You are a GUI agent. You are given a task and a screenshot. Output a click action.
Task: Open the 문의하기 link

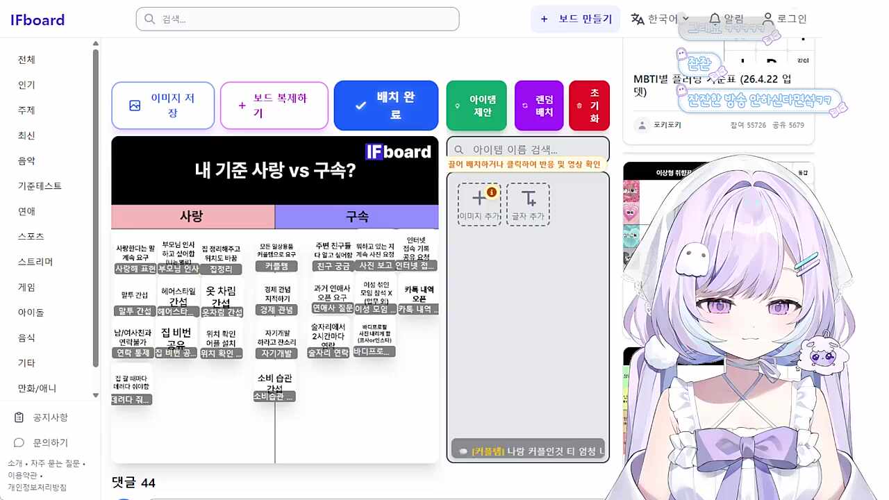click(50, 442)
